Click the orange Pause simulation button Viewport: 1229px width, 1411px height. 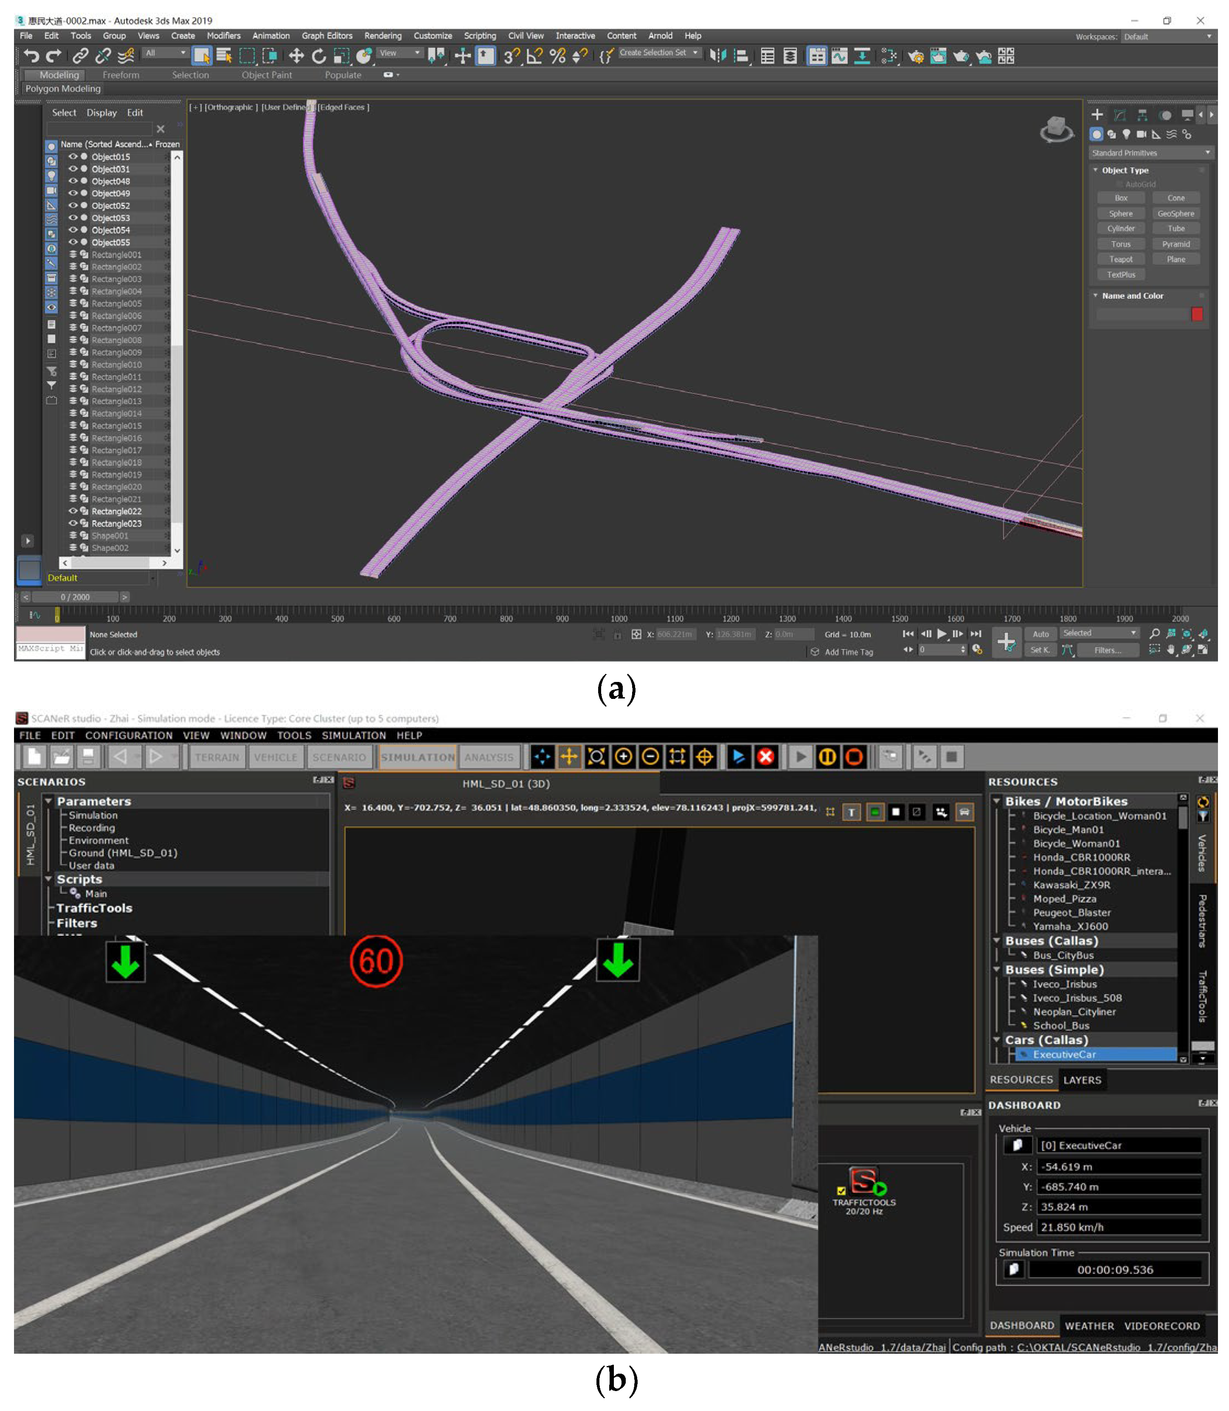tap(827, 757)
